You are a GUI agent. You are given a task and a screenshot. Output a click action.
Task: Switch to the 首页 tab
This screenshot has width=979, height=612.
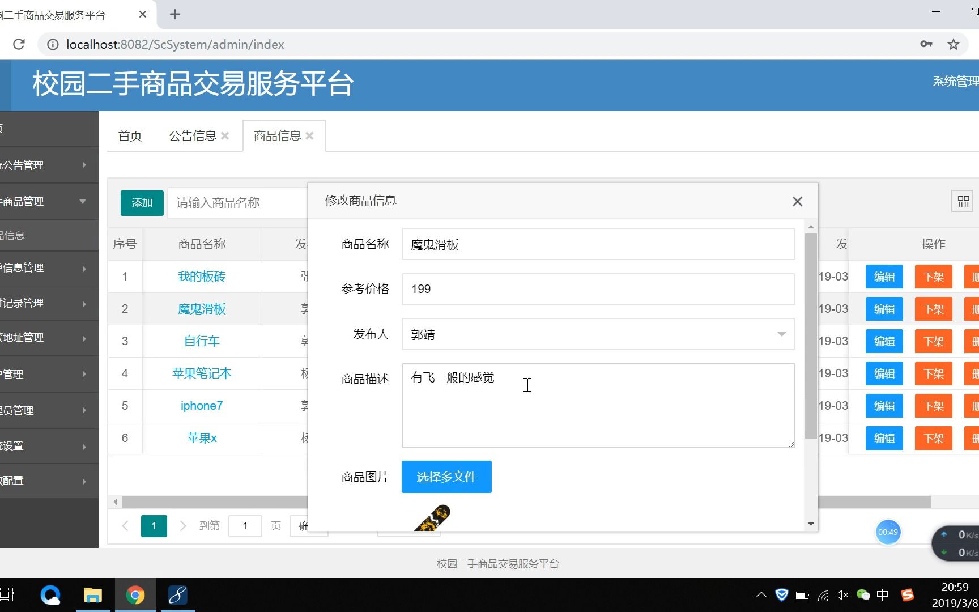129,135
